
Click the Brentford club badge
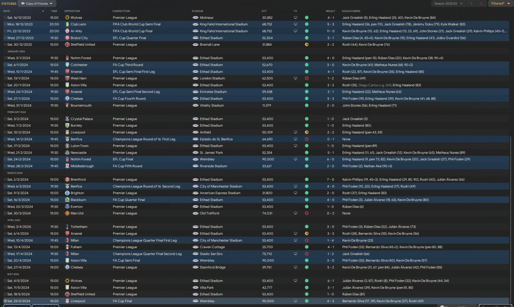pyautogui.click(x=67, y=180)
